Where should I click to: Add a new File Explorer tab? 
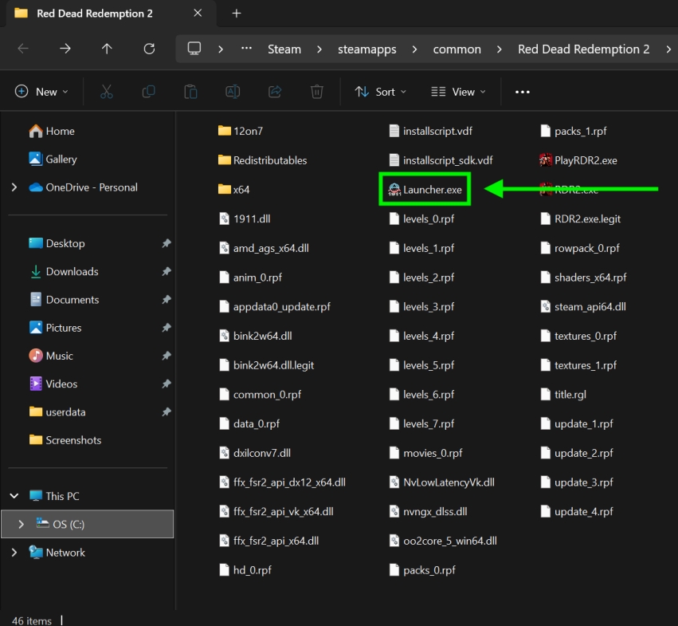pyautogui.click(x=237, y=14)
